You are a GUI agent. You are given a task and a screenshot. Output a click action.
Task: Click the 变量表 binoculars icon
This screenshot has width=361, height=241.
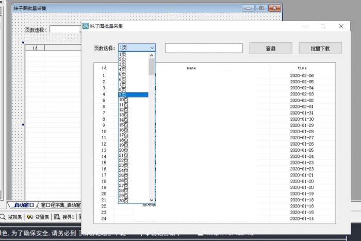pos(30,217)
